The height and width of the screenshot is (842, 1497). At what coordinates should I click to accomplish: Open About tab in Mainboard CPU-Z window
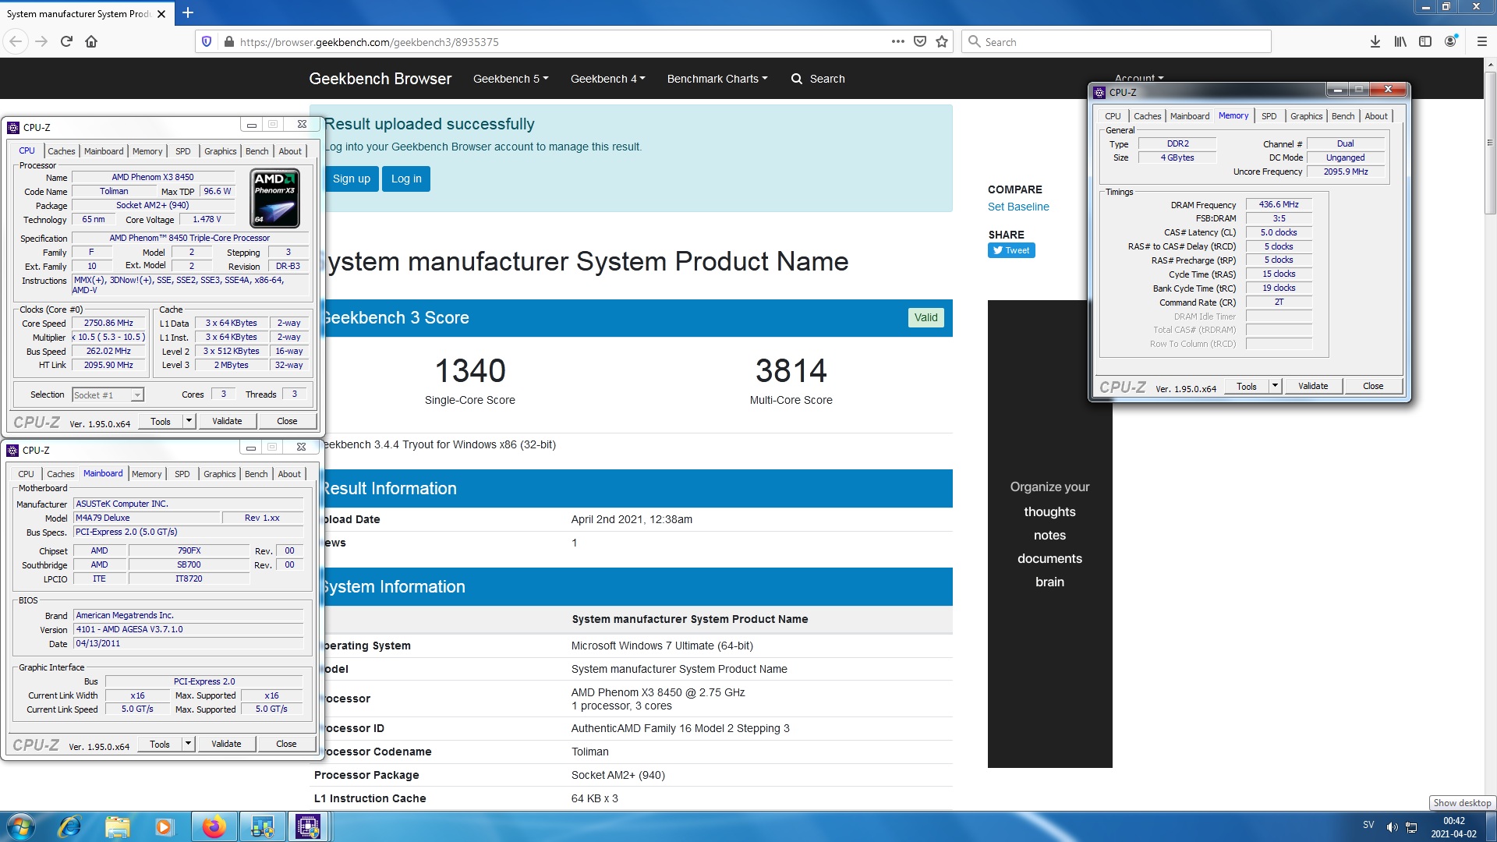pos(289,474)
